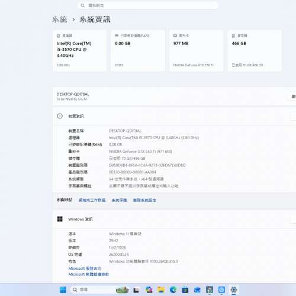Click the search highlight image in taskbar search

123,289
